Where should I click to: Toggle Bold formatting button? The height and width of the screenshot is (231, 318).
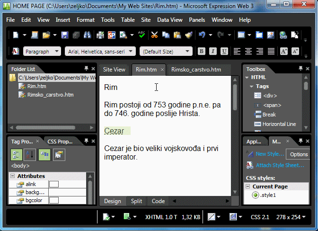tap(202, 51)
